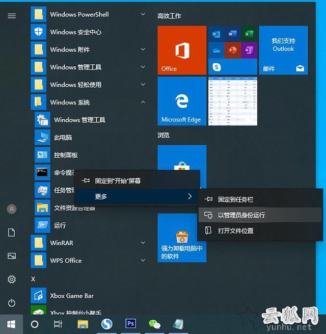Viewport: 326px width, 334px height.
Task: Open Pictures icon in Start sidebar
Action: point(12,256)
